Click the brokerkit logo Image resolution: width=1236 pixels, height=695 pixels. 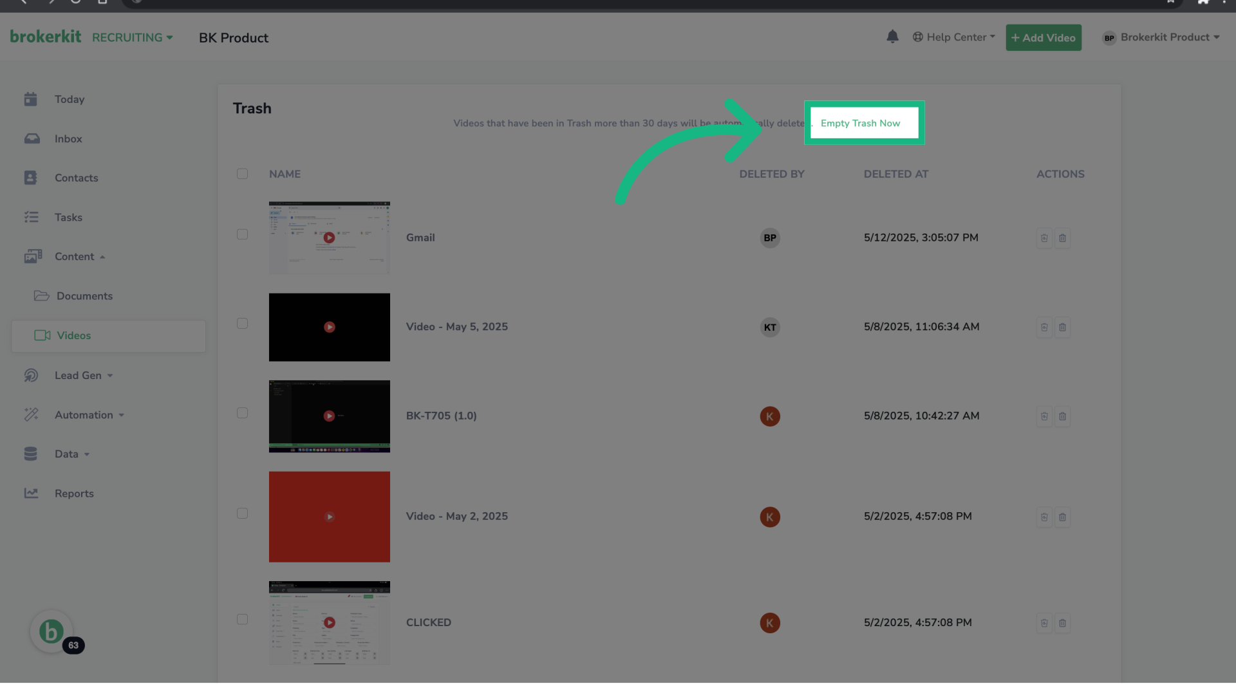pos(46,37)
